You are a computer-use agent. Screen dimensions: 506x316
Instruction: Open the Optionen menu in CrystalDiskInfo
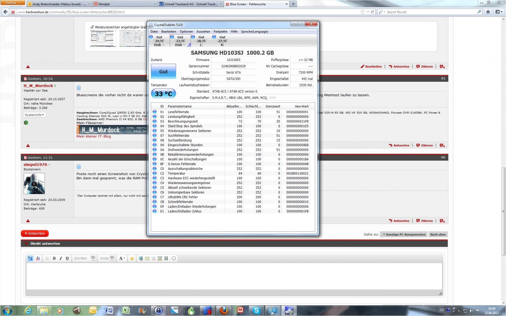click(x=186, y=31)
